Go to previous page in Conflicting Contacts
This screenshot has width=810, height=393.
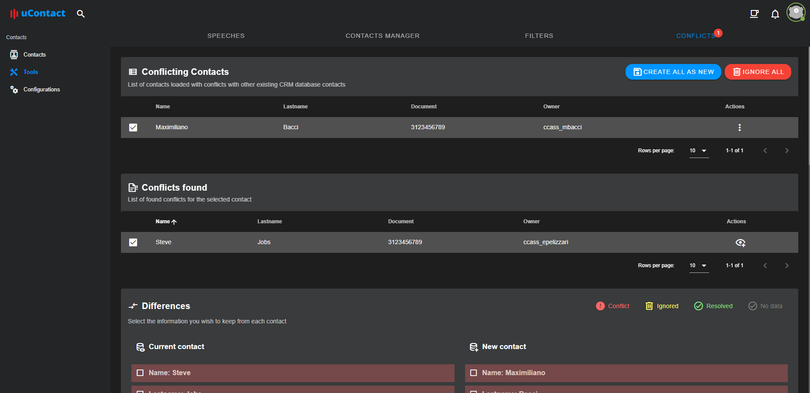coord(765,151)
